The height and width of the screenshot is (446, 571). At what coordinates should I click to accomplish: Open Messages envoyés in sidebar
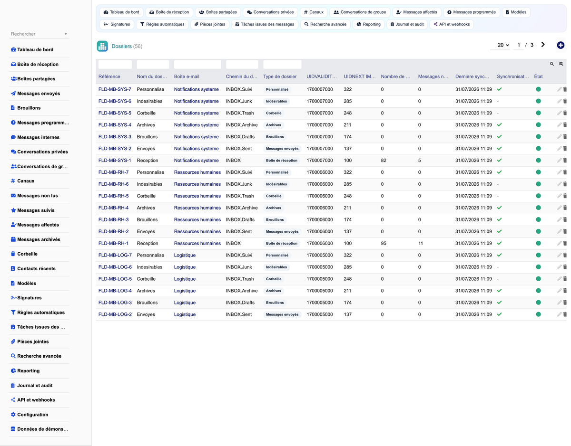click(35, 94)
